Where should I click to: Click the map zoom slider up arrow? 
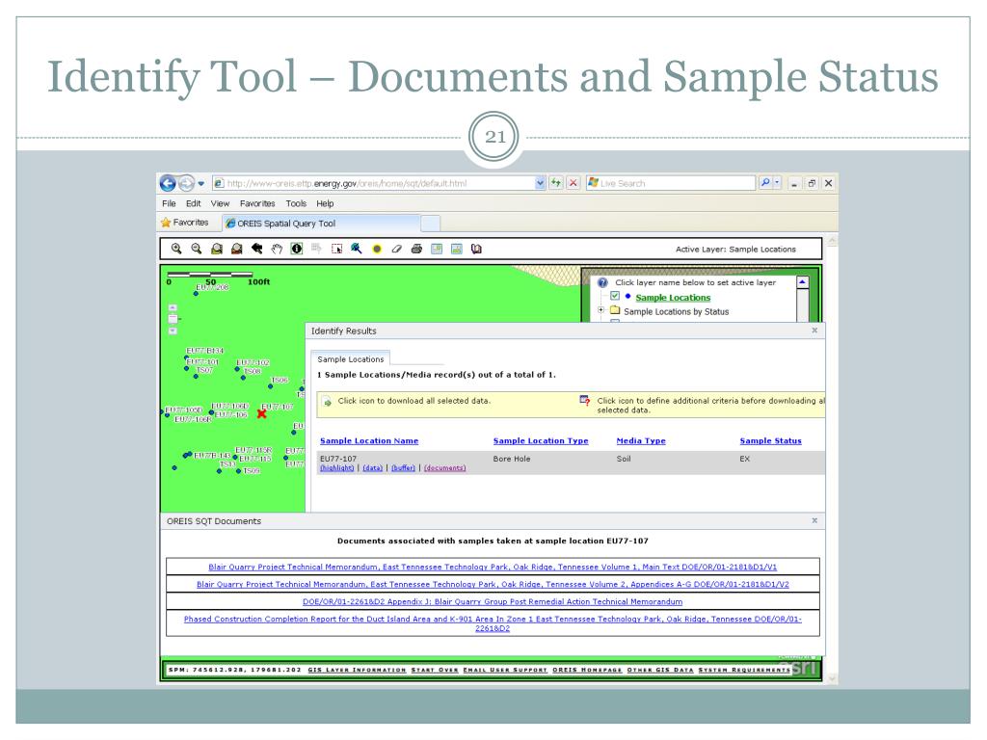(173, 307)
